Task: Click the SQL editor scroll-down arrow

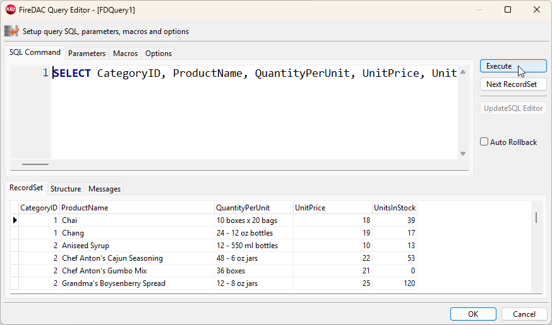Action: click(463, 154)
